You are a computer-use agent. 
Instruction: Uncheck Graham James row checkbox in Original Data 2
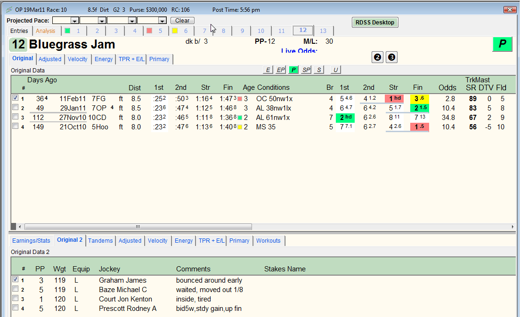pos(15,279)
